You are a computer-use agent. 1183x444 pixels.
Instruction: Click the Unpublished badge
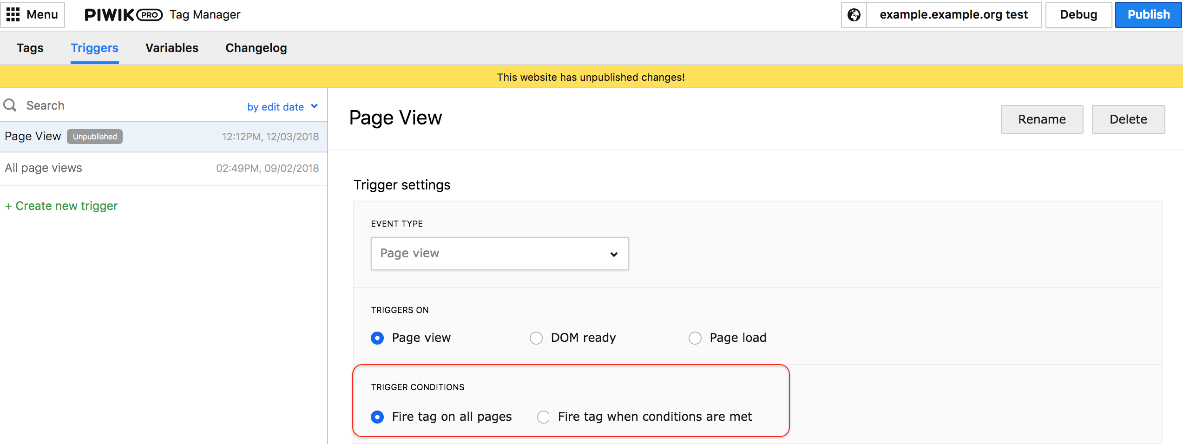[x=95, y=137]
